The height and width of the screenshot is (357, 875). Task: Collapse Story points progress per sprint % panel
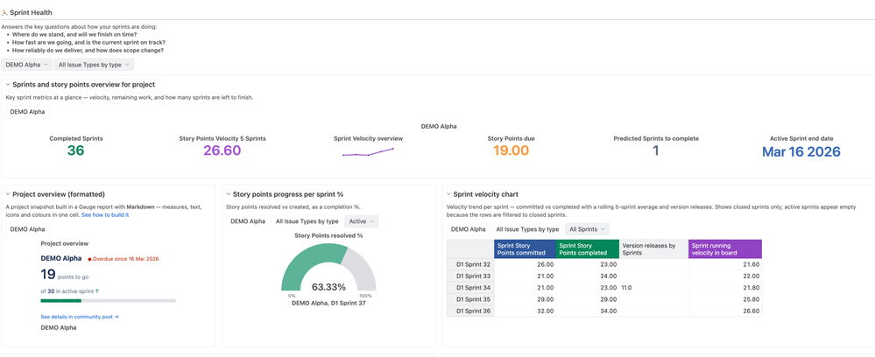tap(229, 194)
